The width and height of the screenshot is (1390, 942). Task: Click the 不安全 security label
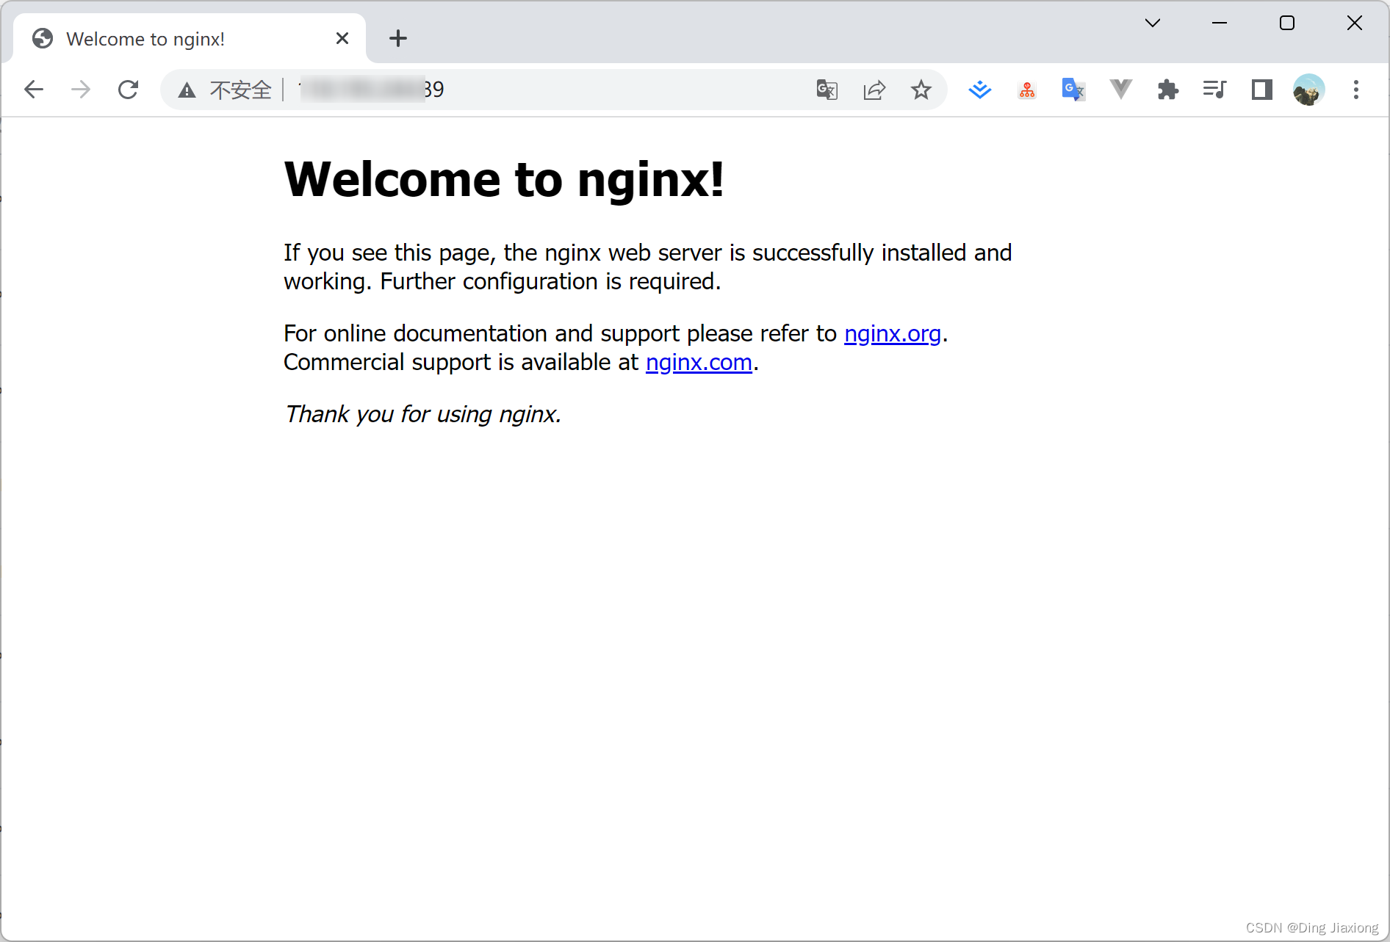coord(241,90)
